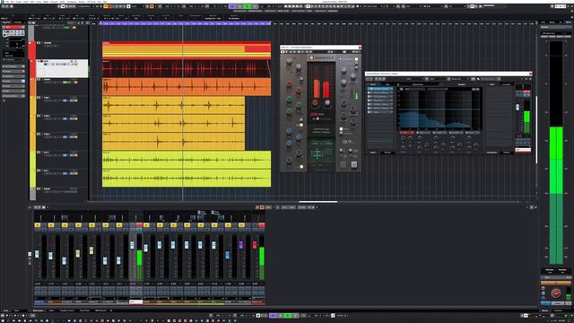Toggle the purple Cycle button in bottom transport bar
Viewport: 574px width, 323px height.
[x=273, y=315]
